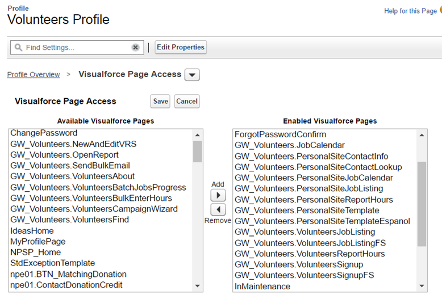Select InMaintenance in Enabled pages
This screenshot has height=299, width=442.
[326, 287]
